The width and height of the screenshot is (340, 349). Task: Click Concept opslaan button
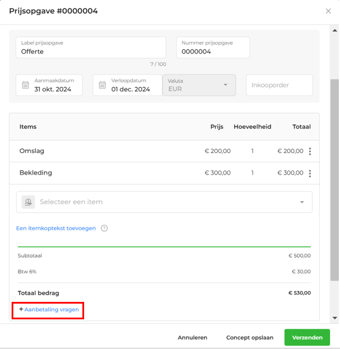point(249,337)
